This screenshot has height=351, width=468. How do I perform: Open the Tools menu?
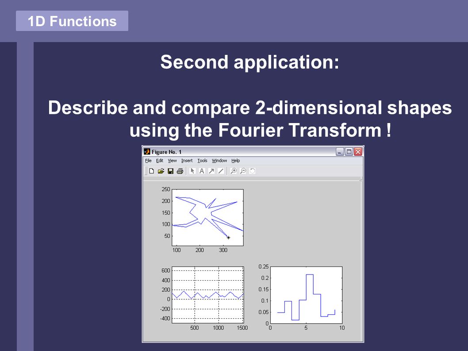click(202, 160)
